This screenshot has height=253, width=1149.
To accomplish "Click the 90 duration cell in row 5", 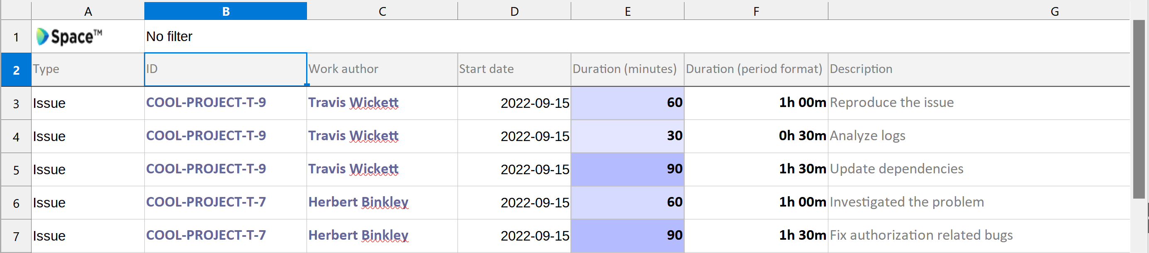I will click(627, 169).
